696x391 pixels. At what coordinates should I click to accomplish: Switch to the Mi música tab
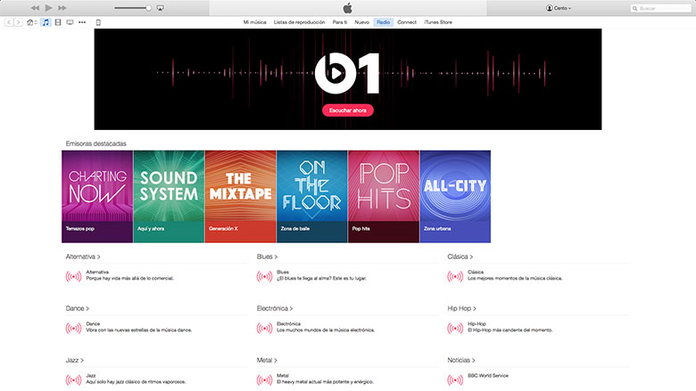point(255,22)
